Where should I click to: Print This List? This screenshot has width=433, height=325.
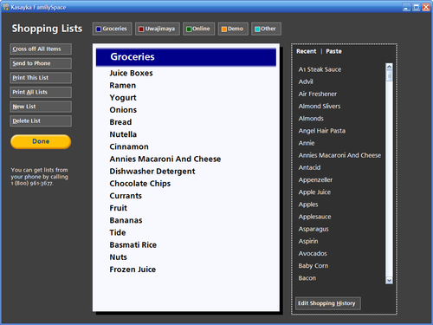(x=41, y=78)
